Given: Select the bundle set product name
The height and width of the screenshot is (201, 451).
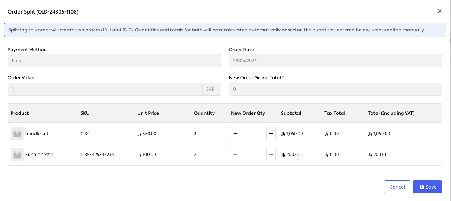Looking at the screenshot, I should 37,134.
